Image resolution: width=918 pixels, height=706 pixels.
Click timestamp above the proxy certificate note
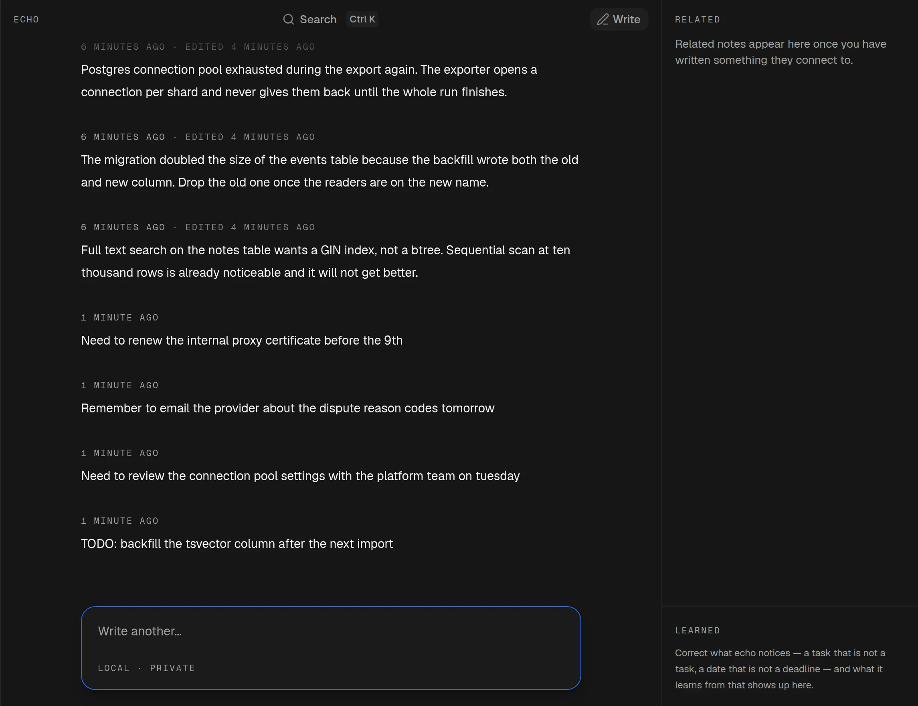pos(120,318)
